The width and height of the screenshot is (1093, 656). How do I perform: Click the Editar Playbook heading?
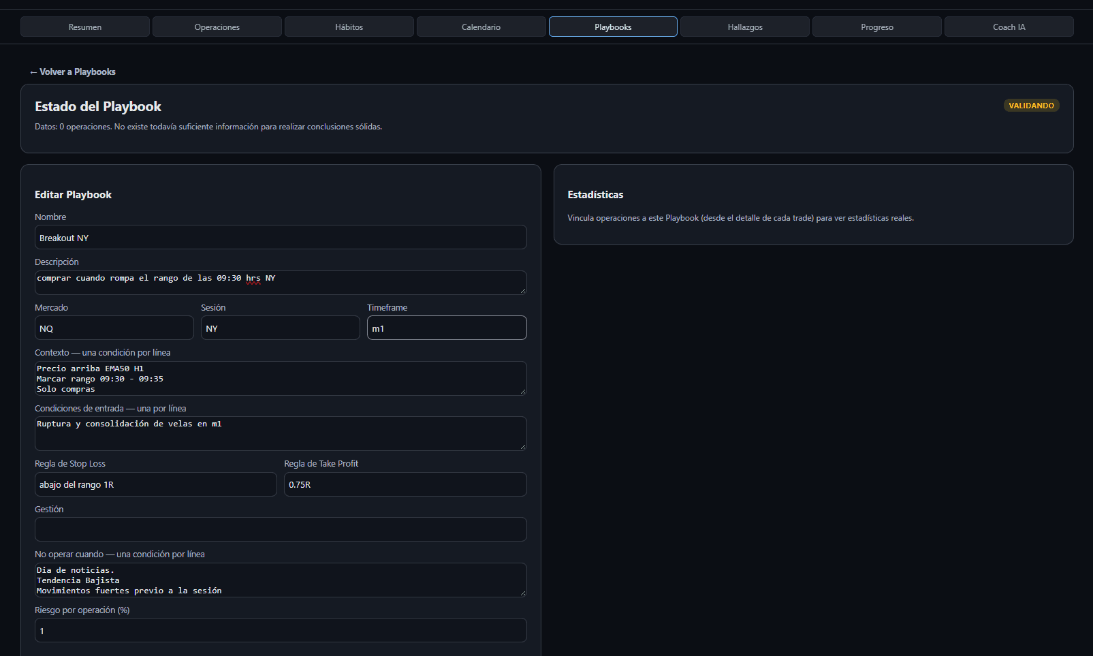pos(73,195)
